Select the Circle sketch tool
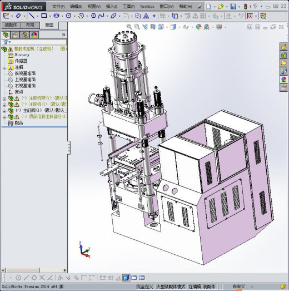Viewport: 289px width, 291px height. pos(68,16)
